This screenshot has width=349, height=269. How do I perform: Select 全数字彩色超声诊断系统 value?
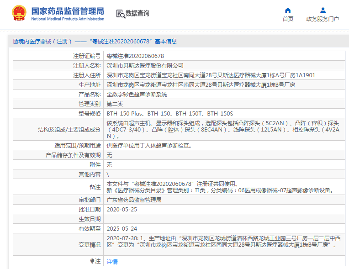[x=137, y=95]
